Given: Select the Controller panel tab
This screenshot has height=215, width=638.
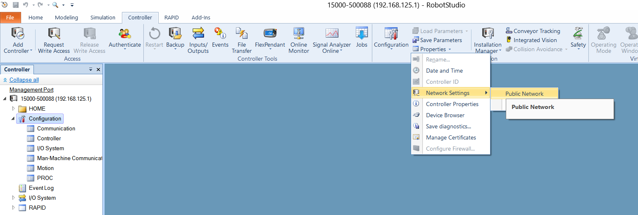Looking at the screenshot, I should coord(17,69).
